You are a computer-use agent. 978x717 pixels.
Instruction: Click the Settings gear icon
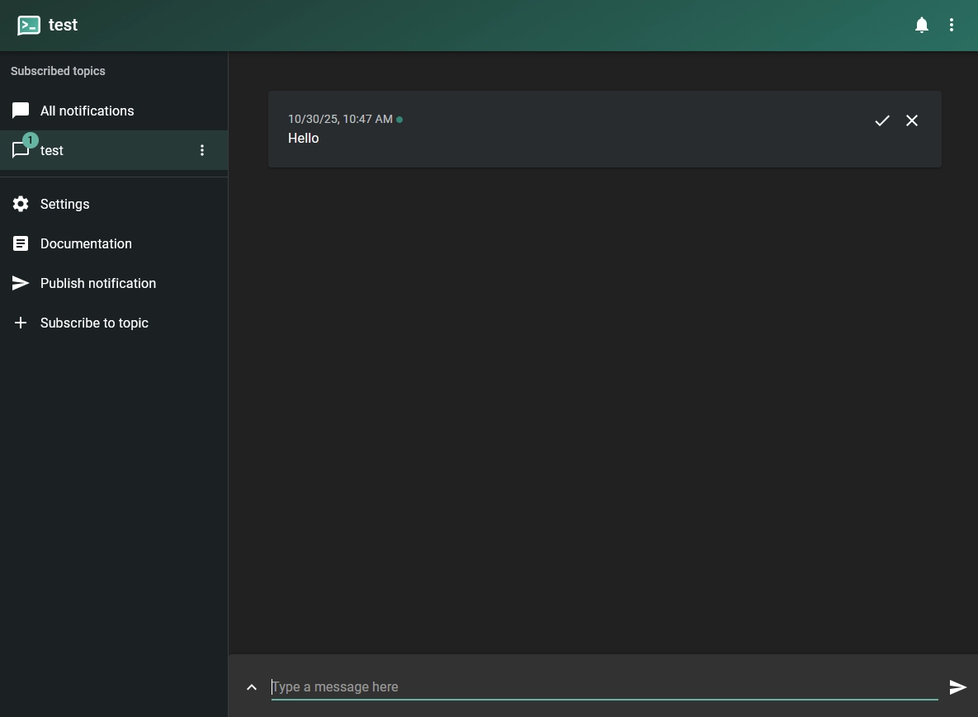coord(21,204)
